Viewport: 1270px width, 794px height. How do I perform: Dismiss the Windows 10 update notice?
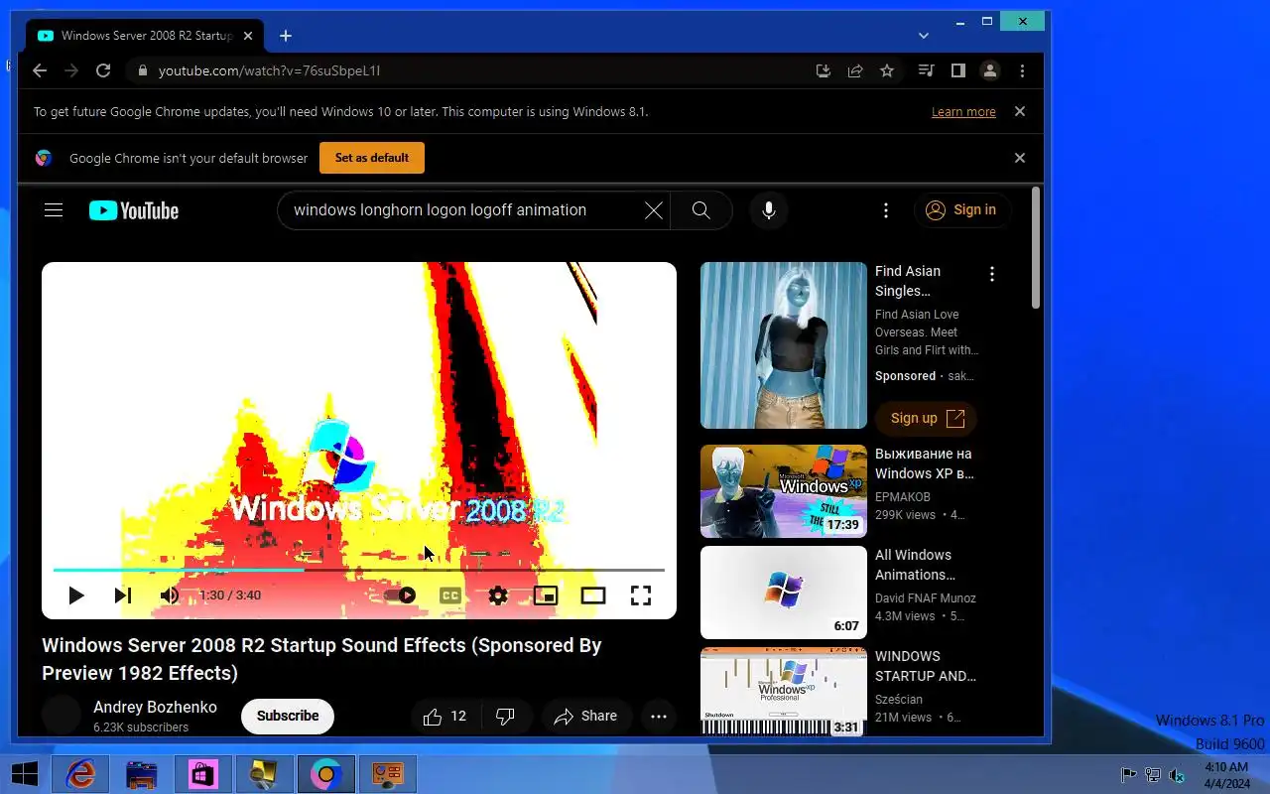tap(1020, 111)
